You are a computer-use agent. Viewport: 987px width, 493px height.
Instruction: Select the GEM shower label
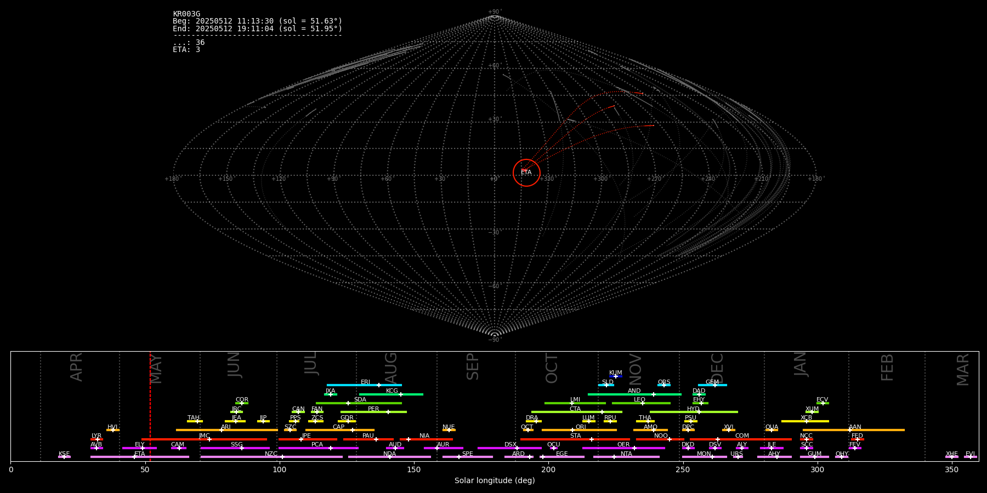(712, 382)
